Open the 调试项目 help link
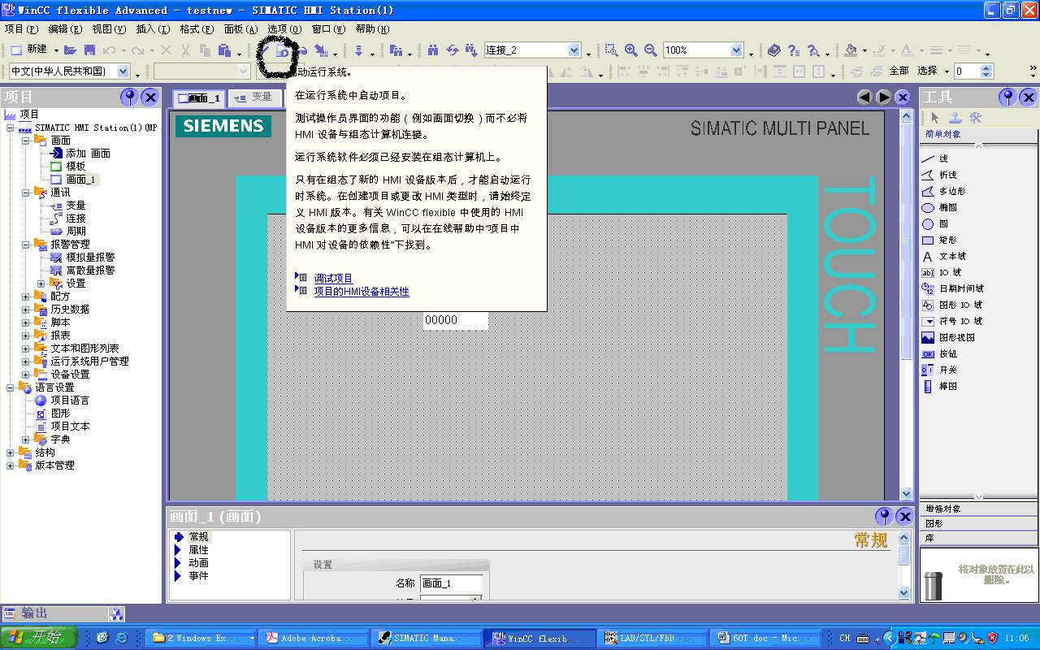This screenshot has height=650, width=1040. coord(333,278)
